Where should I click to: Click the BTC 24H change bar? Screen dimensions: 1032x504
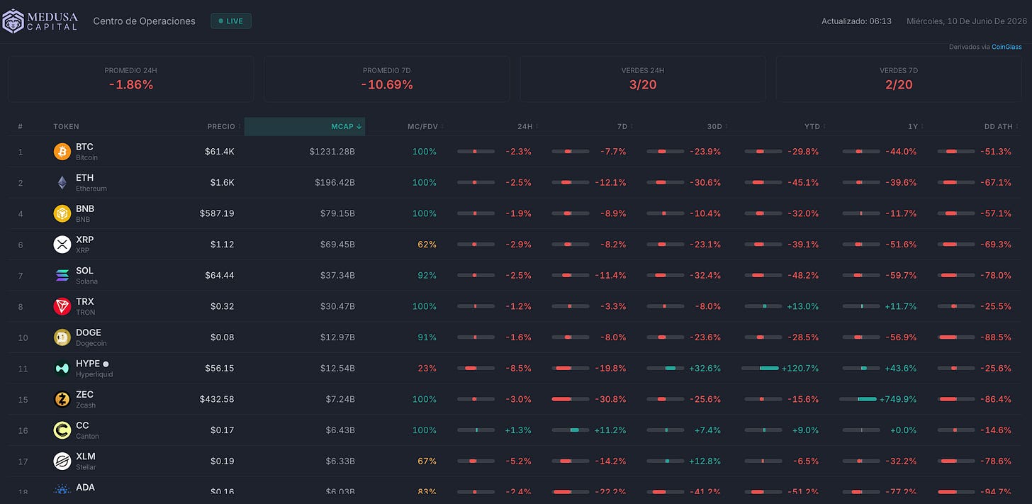476,152
